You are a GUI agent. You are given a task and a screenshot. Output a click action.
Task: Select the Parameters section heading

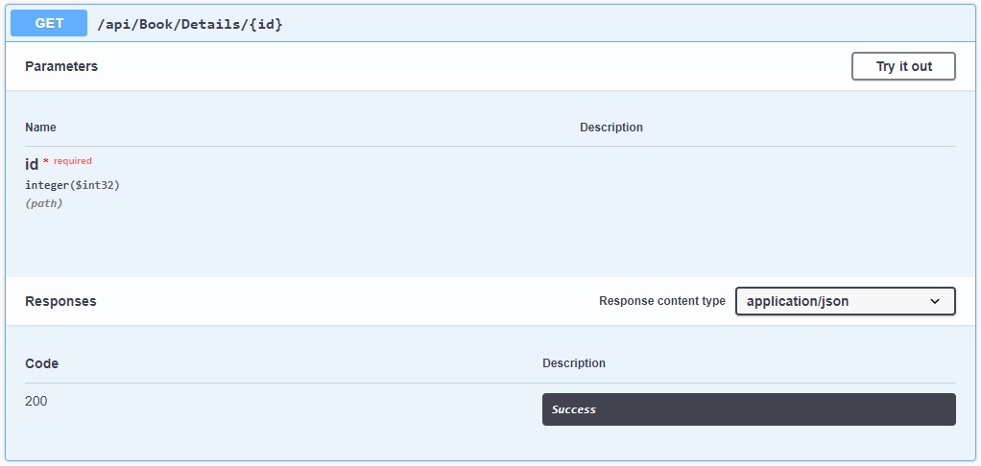tap(61, 66)
